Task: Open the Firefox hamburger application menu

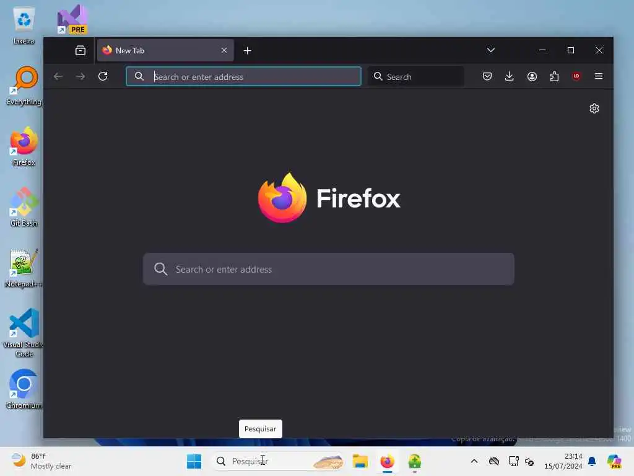Action: [x=599, y=76]
